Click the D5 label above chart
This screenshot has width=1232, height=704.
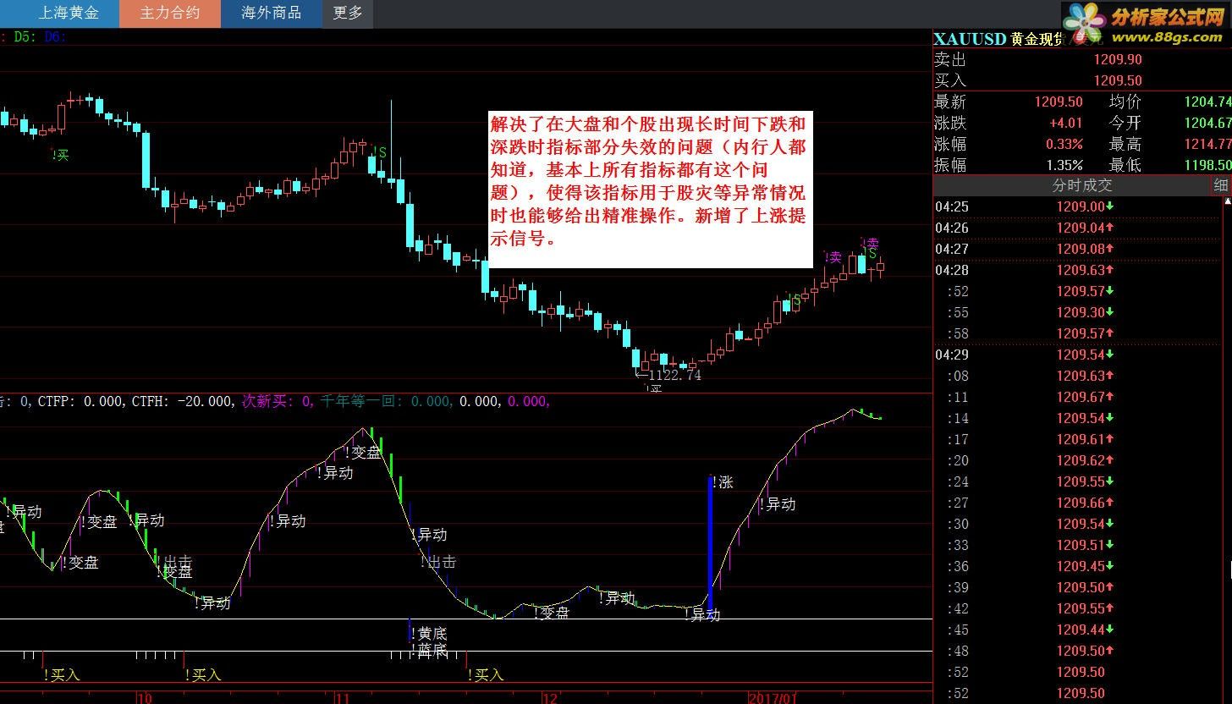pos(24,36)
